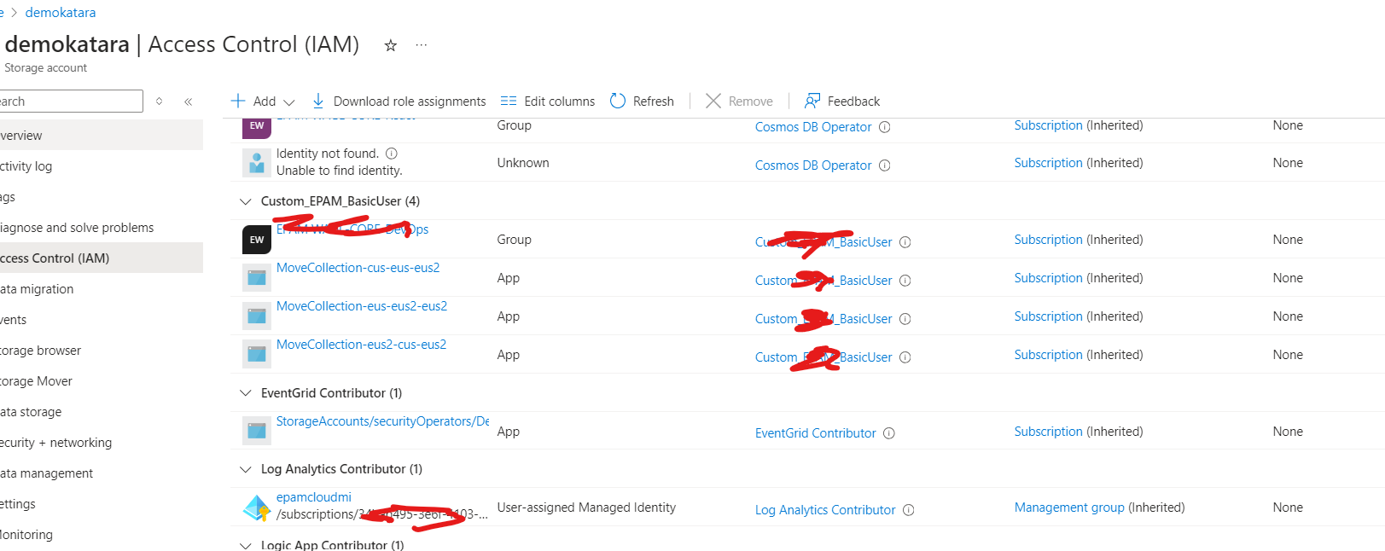Click the Refresh circular arrow icon
The width and height of the screenshot is (1385, 551).
[618, 101]
